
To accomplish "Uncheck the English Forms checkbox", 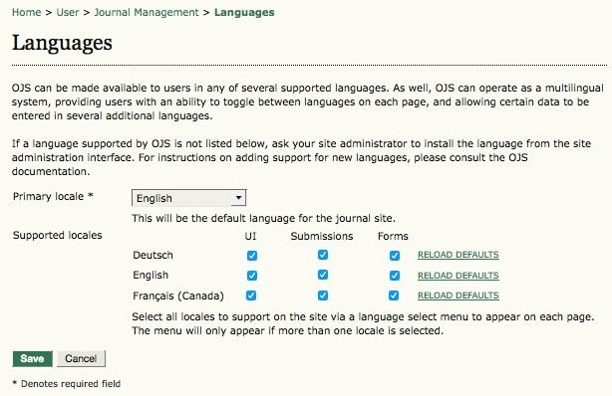I will tap(394, 276).
